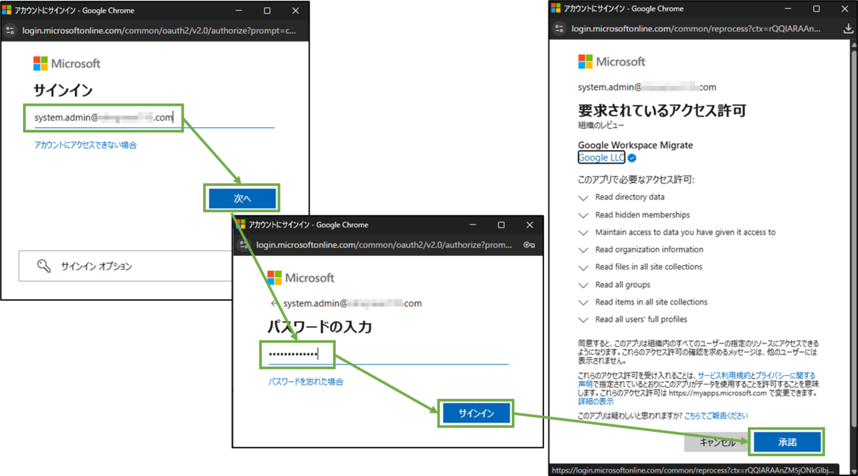Minimize the password window
Viewport: 858px width, 476px height.
(x=472, y=224)
